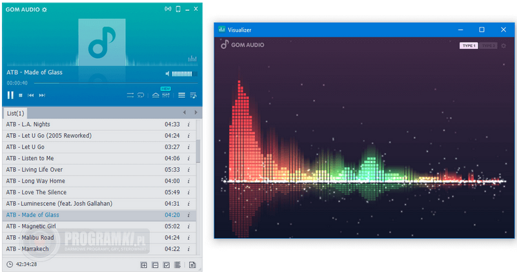This screenshot has height=275, width=517.
Task: Click the Visualizer window title bar icon
Action: pyautogui.click(x=221, y=29)
